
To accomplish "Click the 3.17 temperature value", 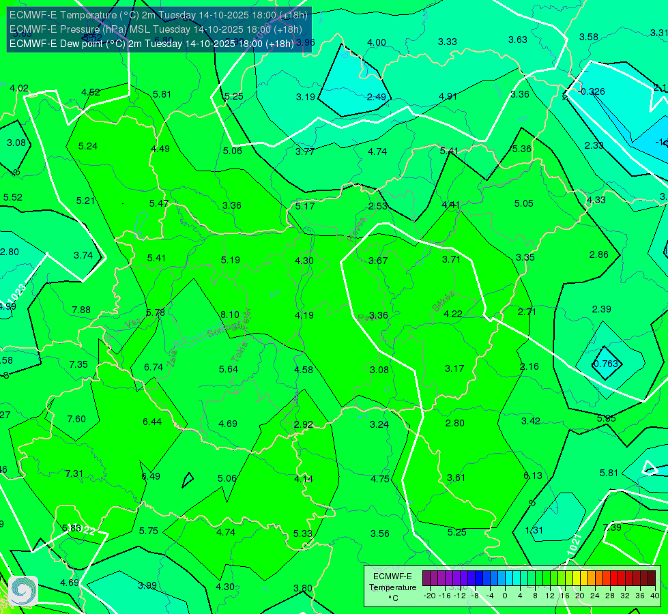I will pos(454,368).
